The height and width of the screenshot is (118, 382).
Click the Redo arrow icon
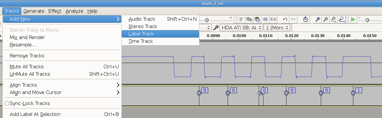tap(293, 19)
